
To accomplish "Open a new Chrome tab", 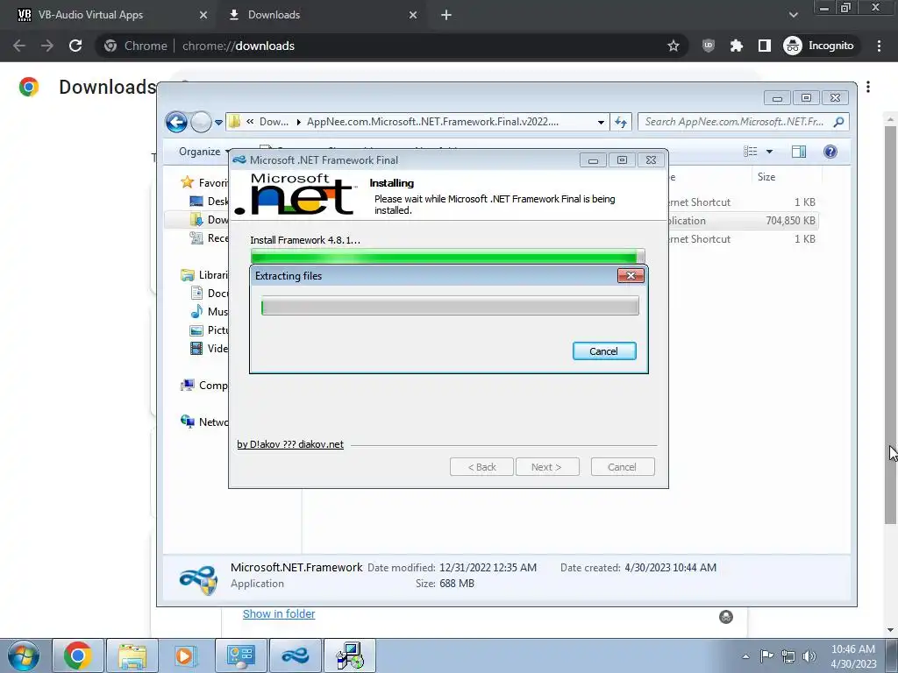I will click(x=446, y=15).
